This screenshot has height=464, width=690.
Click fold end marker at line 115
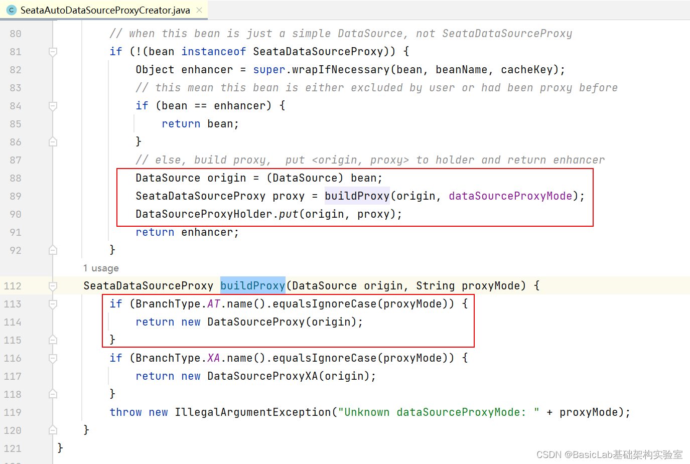coord(53,340)
